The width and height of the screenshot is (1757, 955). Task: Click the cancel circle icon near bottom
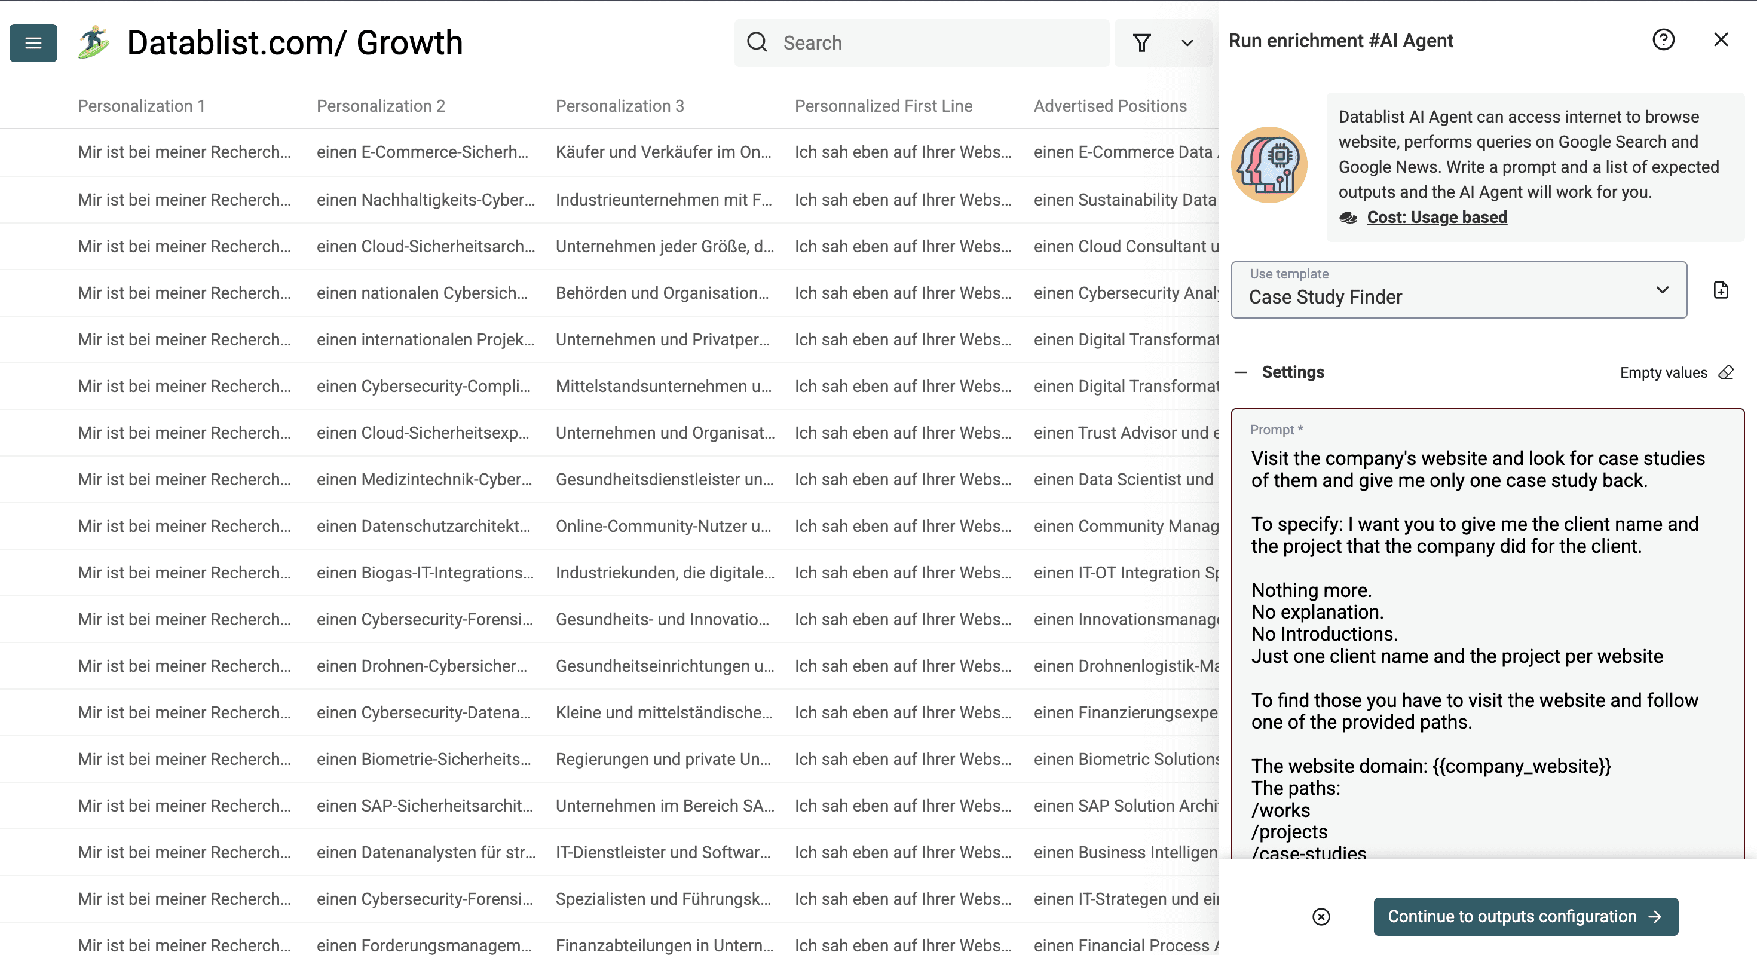pos(1323,916)
